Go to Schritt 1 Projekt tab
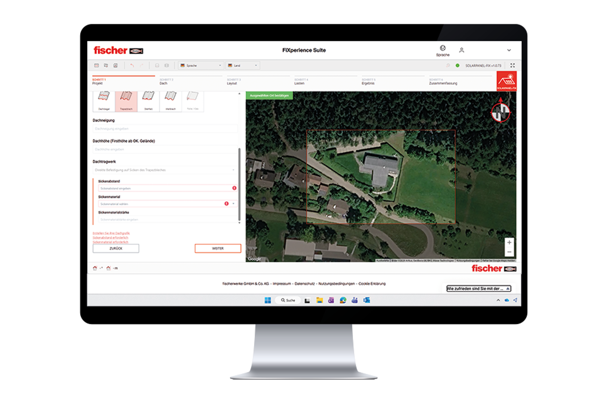607x398 pixels. [124, 81]
